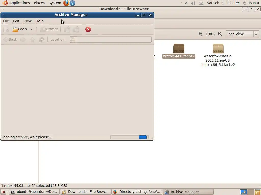Screen dimensions: 261x195
Task: Open the System menu in top panel
Action: (55, 3)
